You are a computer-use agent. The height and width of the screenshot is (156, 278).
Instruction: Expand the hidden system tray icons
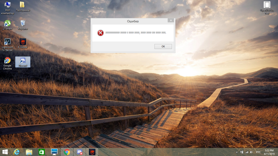click(237, 152)
